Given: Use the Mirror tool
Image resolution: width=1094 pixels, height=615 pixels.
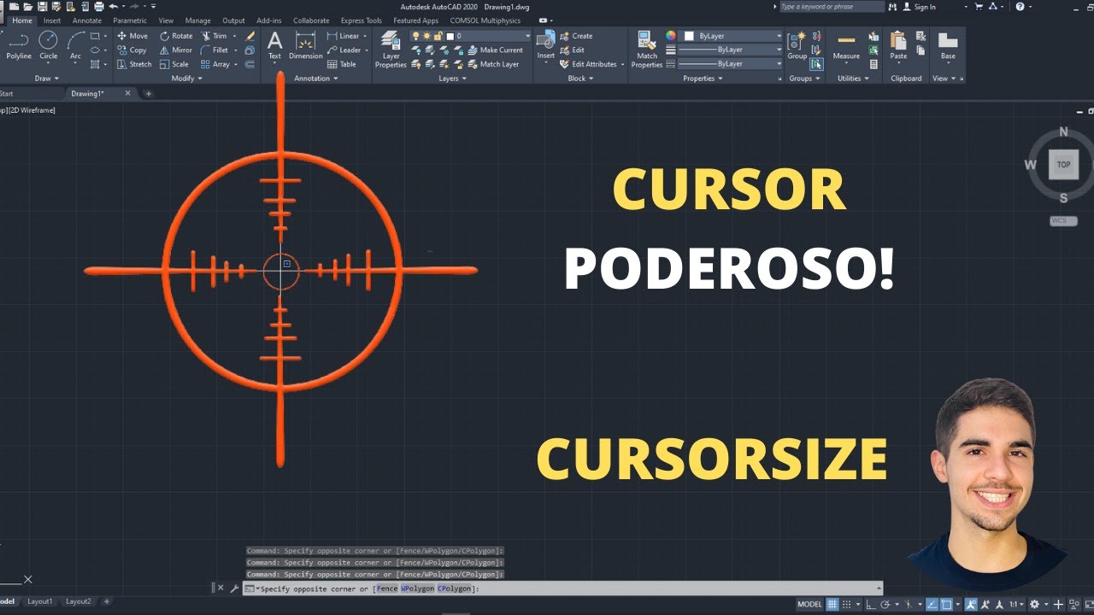Looking at the screenshot, I should pos(175,50).
